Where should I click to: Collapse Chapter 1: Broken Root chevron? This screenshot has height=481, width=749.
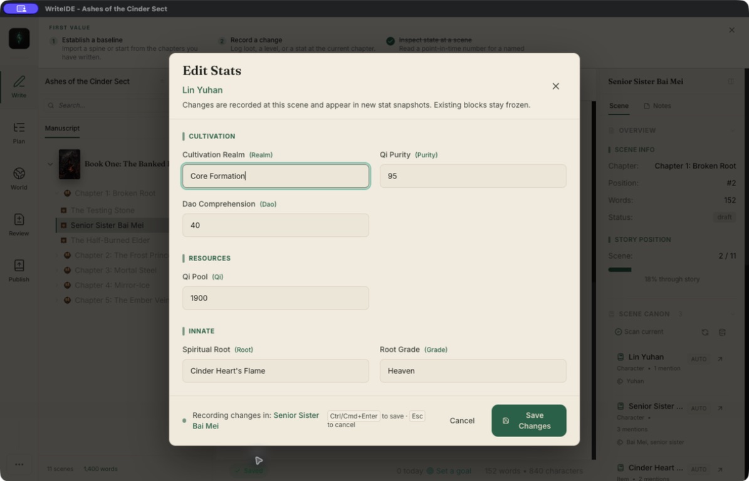57,194
